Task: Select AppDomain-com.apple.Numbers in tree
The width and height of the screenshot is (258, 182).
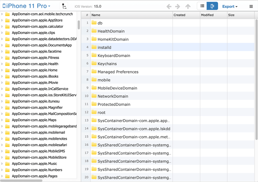Action: (x=37, y=170)
